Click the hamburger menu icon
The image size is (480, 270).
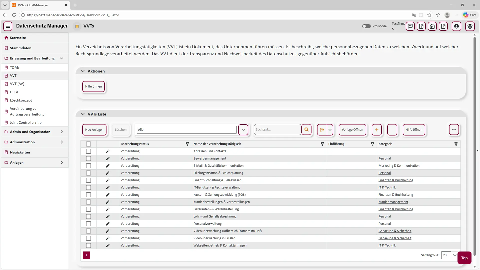(x=8, y=26)
